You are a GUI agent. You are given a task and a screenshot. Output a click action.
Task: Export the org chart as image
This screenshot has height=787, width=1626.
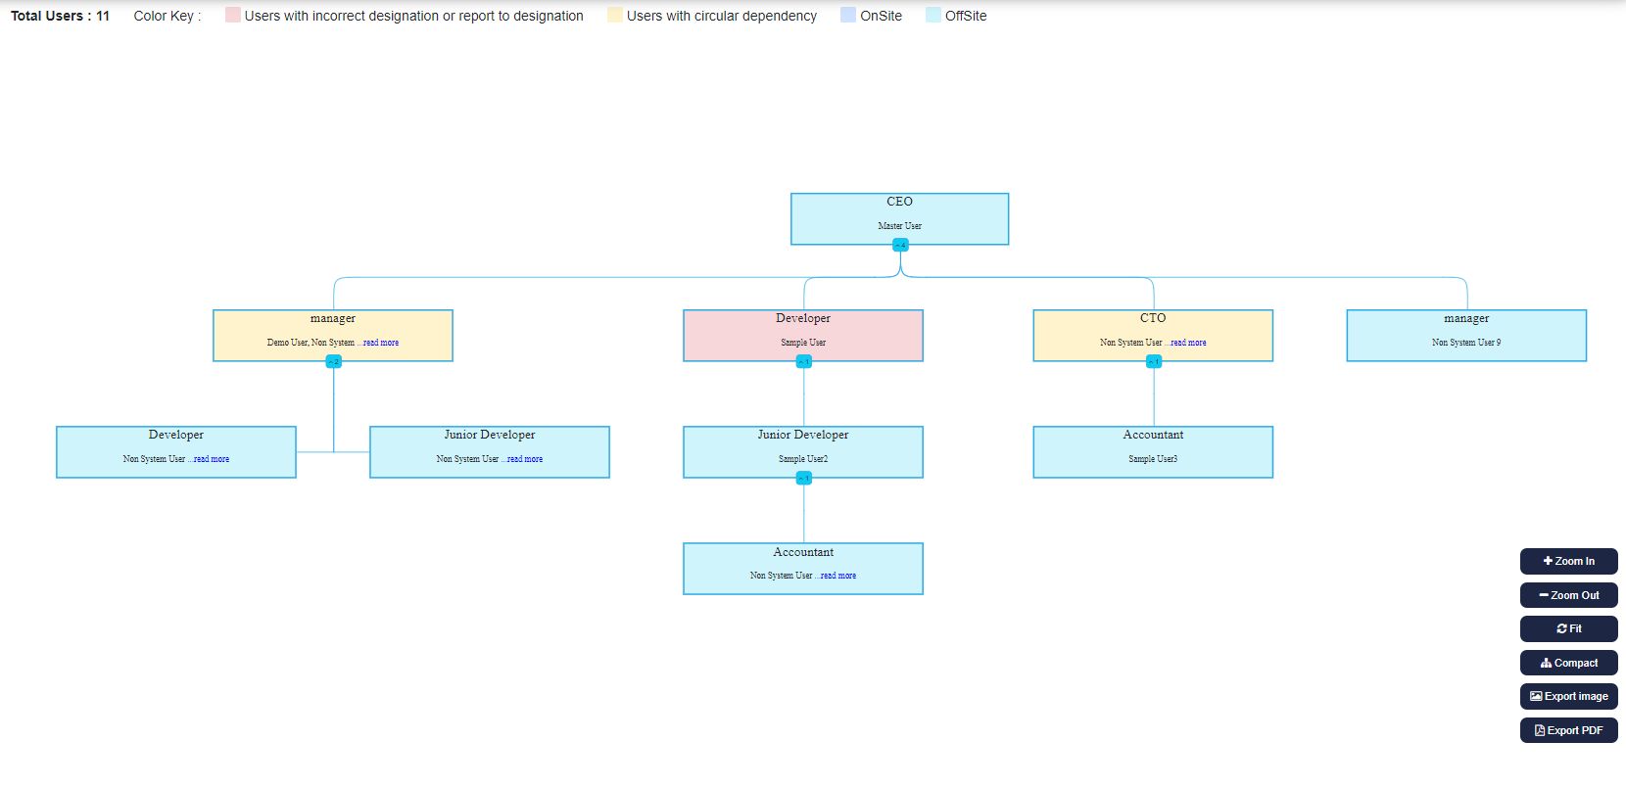1568,696
